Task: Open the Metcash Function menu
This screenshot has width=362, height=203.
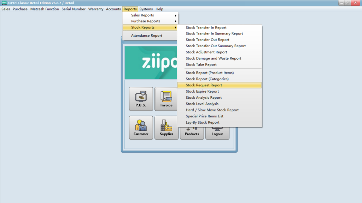Action: click(45, 9)
